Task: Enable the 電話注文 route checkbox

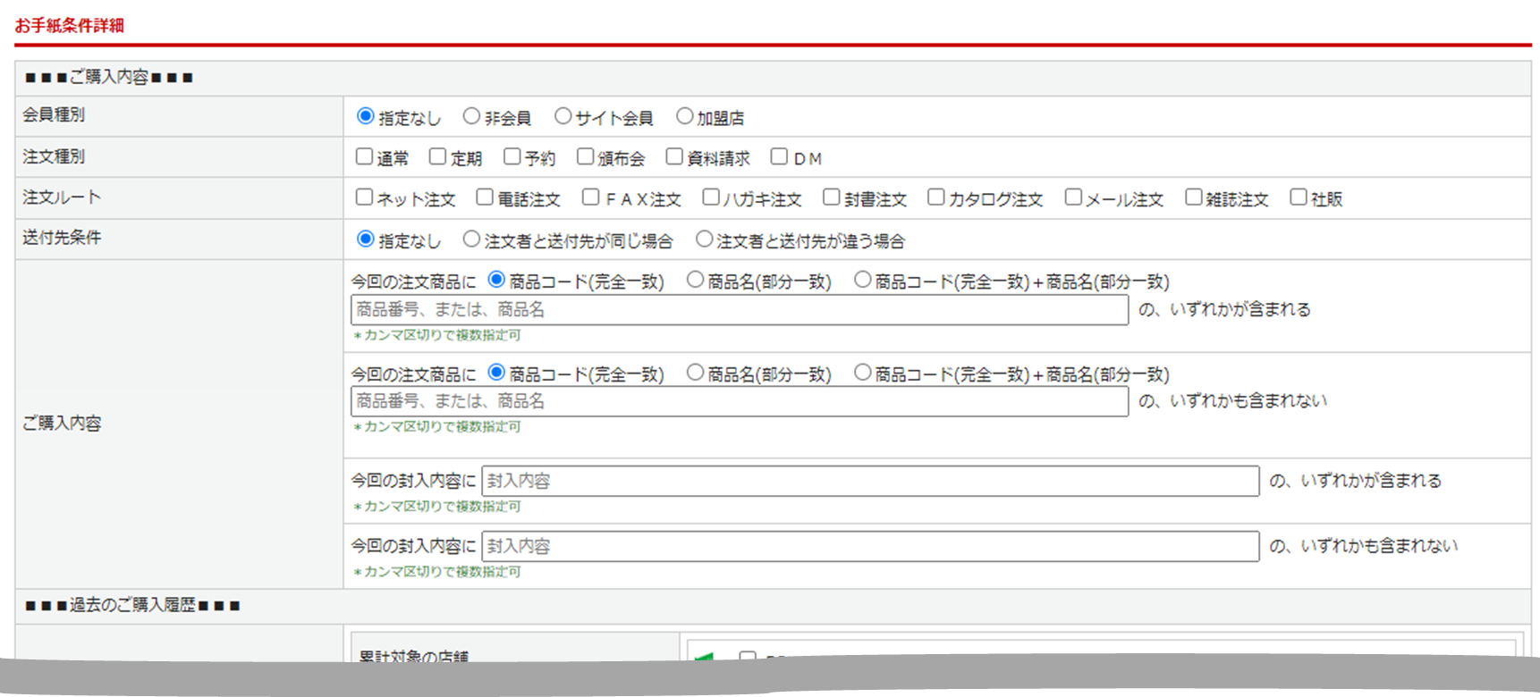Action: click(x=485, y=197)
